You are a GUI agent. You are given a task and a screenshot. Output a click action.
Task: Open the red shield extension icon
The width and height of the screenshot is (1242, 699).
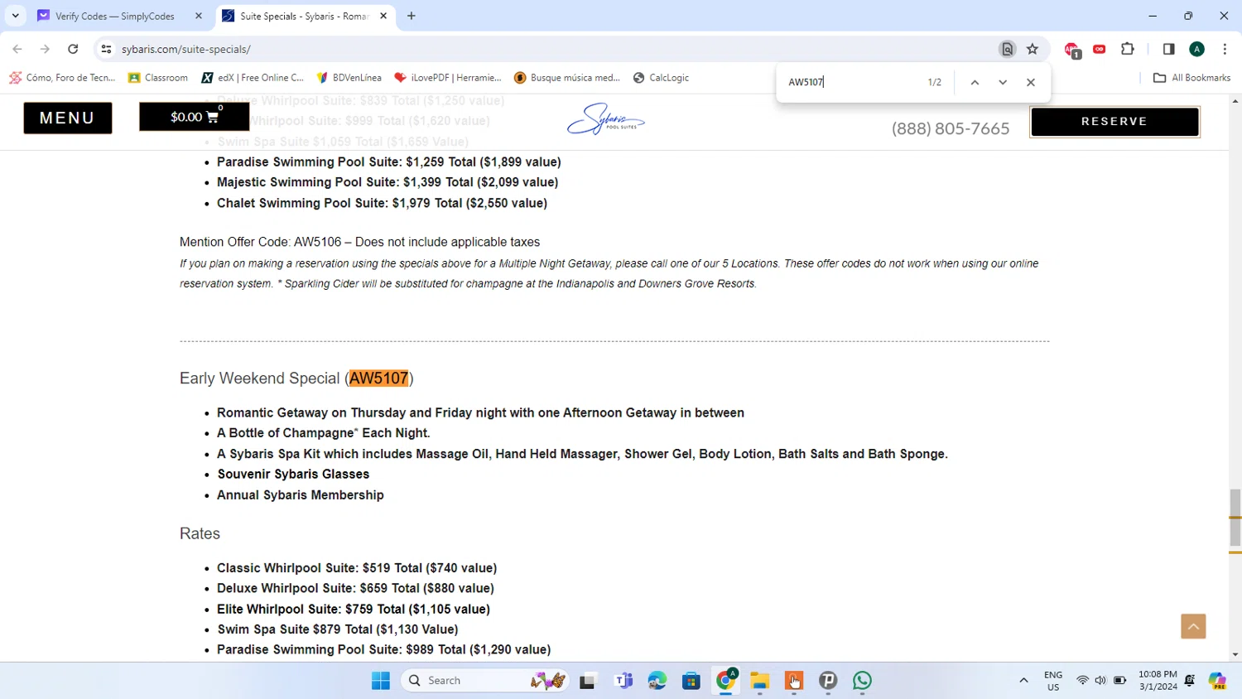1072,50
